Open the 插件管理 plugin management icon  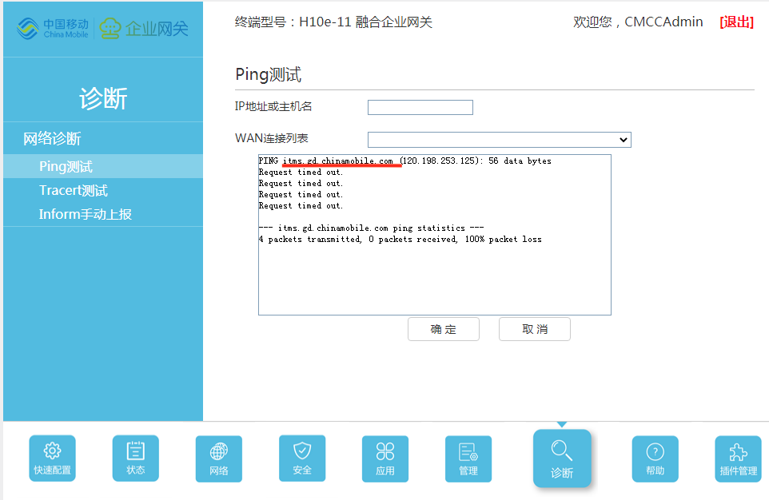(738, 458)
